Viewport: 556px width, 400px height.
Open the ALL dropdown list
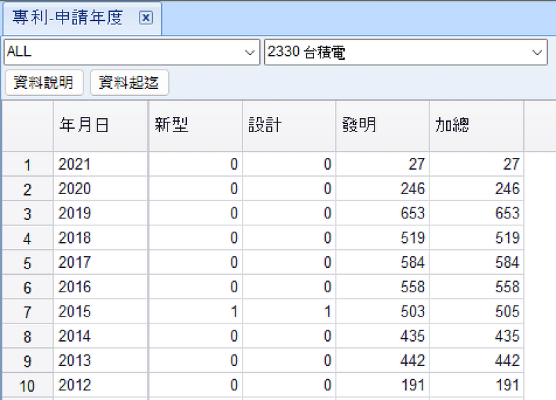[x=250, y=52]
